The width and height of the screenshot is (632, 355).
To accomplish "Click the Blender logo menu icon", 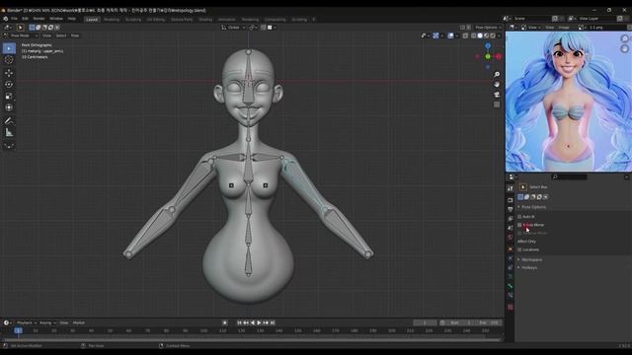I will (6, 19).
